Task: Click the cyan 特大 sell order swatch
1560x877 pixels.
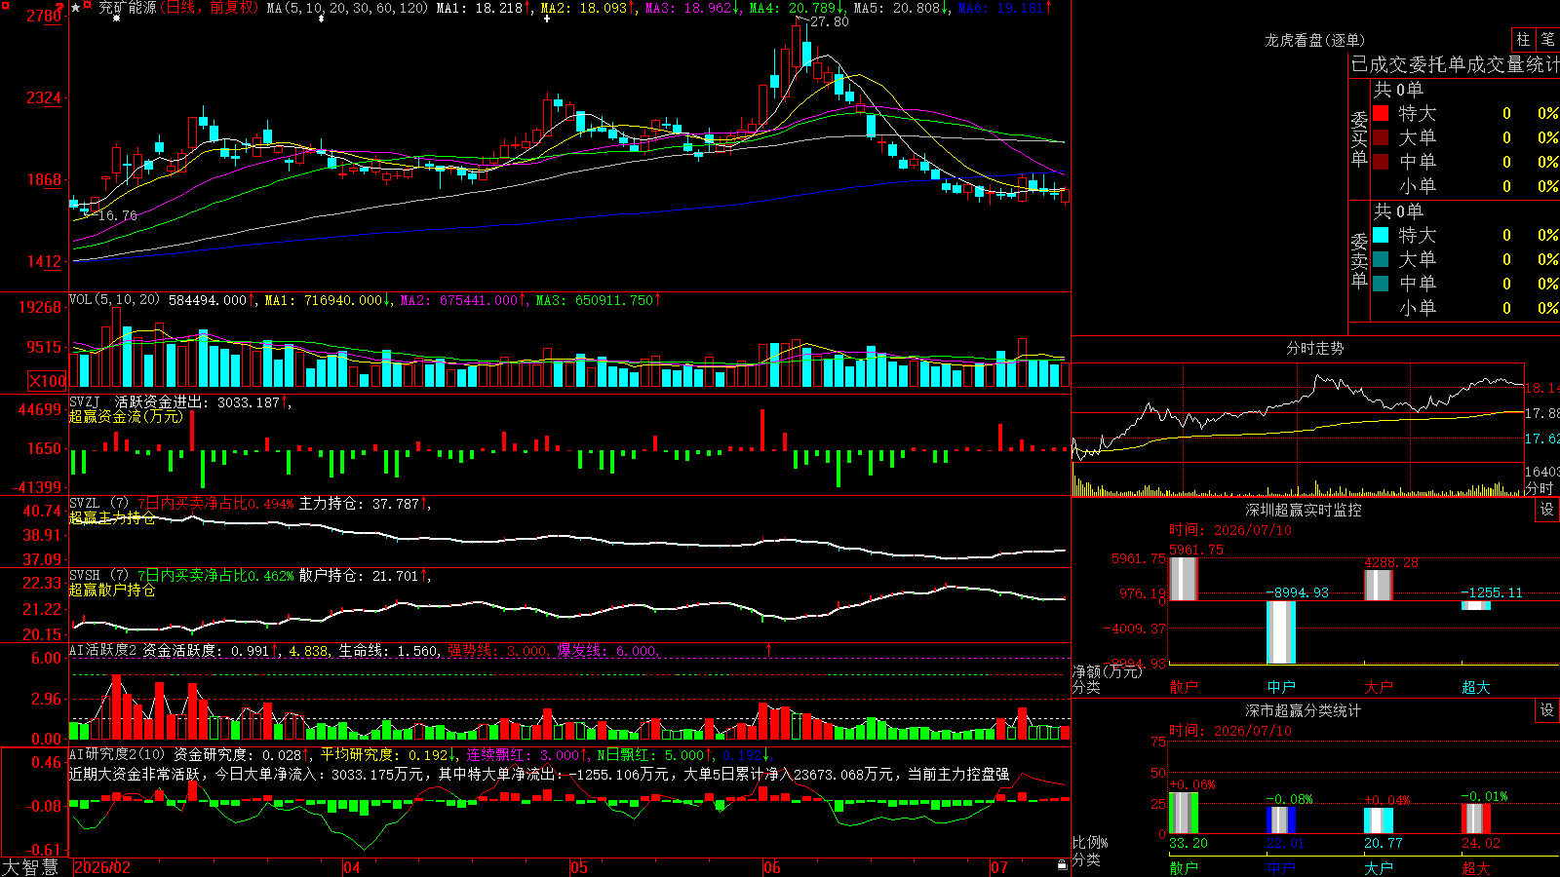Action: [x=1381, y=235]
